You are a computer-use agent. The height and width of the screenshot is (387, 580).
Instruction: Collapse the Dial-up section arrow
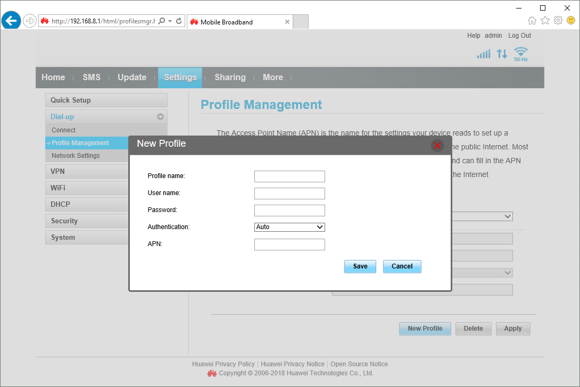160,116
